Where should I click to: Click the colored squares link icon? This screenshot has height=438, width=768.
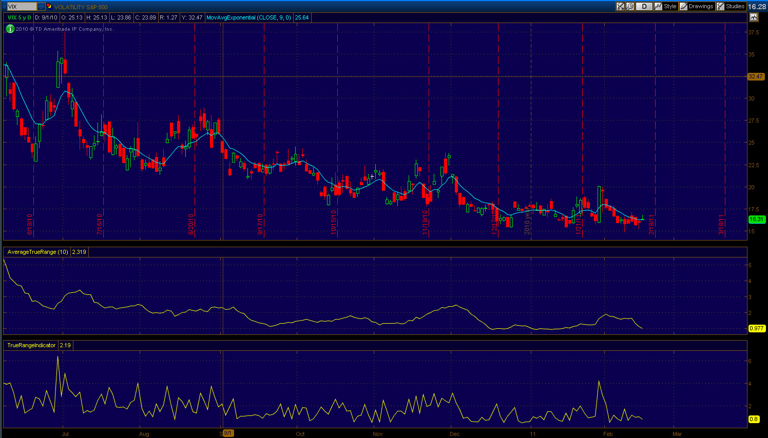point(49,7)
